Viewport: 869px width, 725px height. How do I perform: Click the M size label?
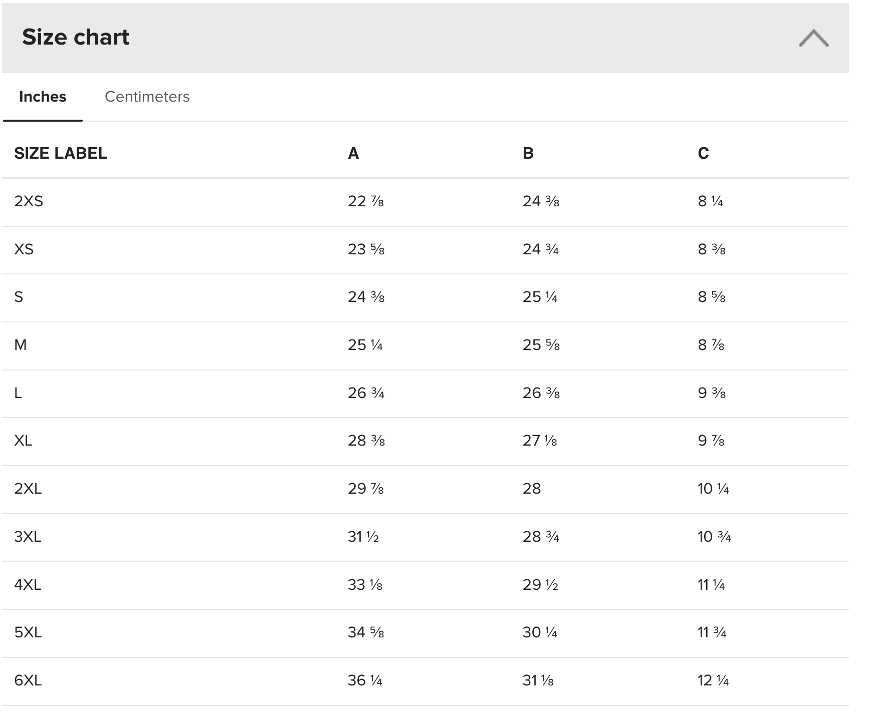(21, 345)
